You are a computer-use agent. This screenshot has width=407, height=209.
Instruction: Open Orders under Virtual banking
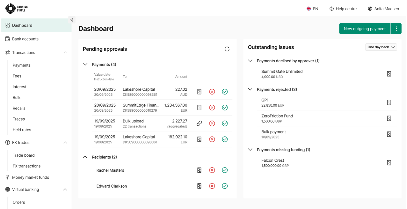(19, 202)
